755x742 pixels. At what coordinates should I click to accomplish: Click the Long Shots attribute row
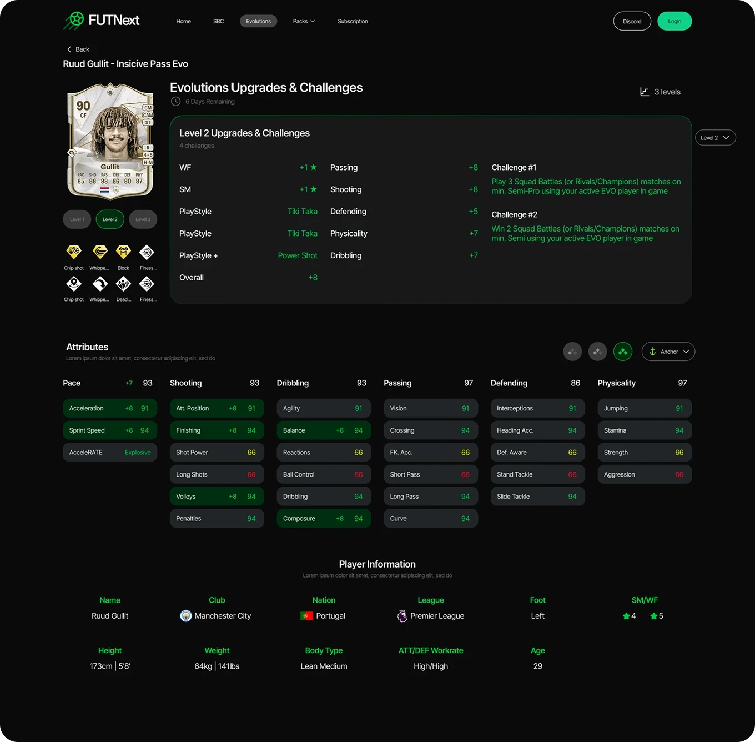(x=217, y=474)
